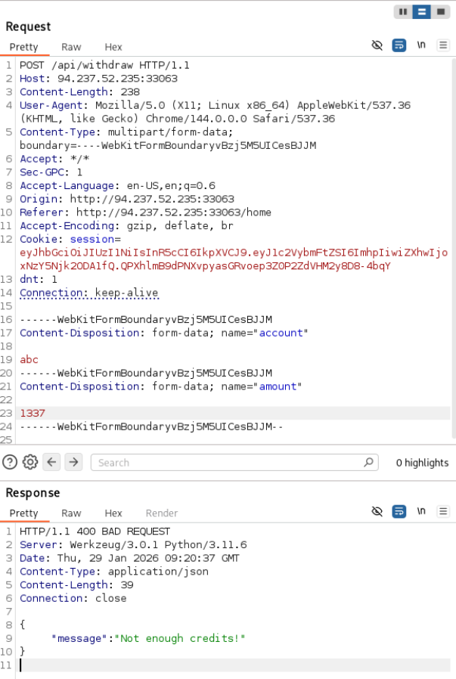Switch Request view to the Raw tab

(x=71, y=47)
